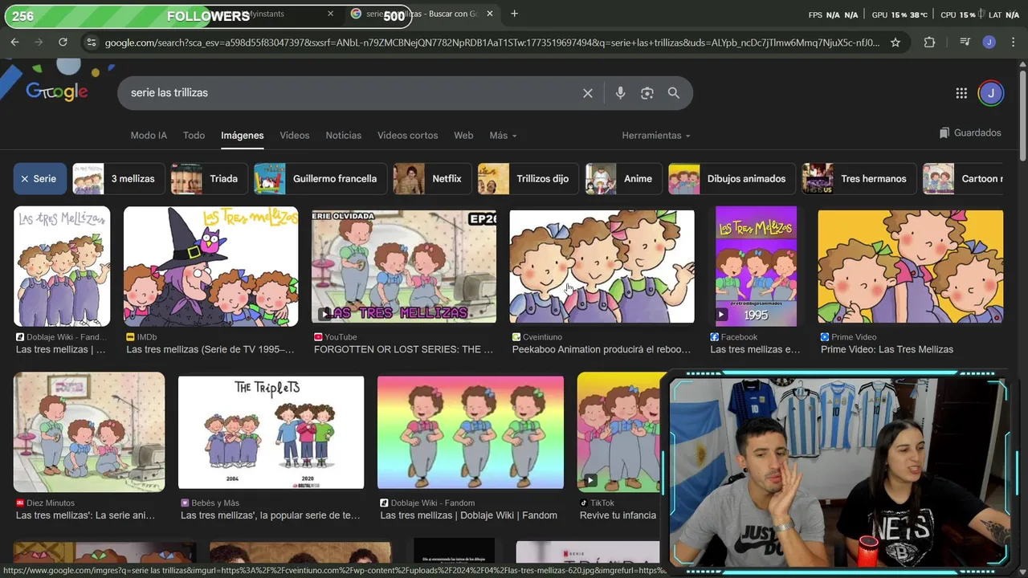The height and width of the screenshot is (578, 1028).
Task: Switch to Videos results tab
Action: point(295,136)
